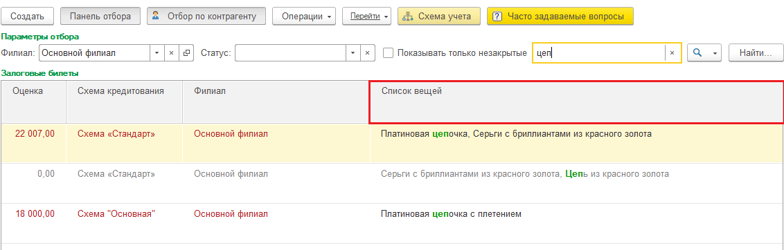Viewport: 784px width, 250px height.
Task: Click the Цепь из красного золота item text
Action: click(x=617, y=173)
